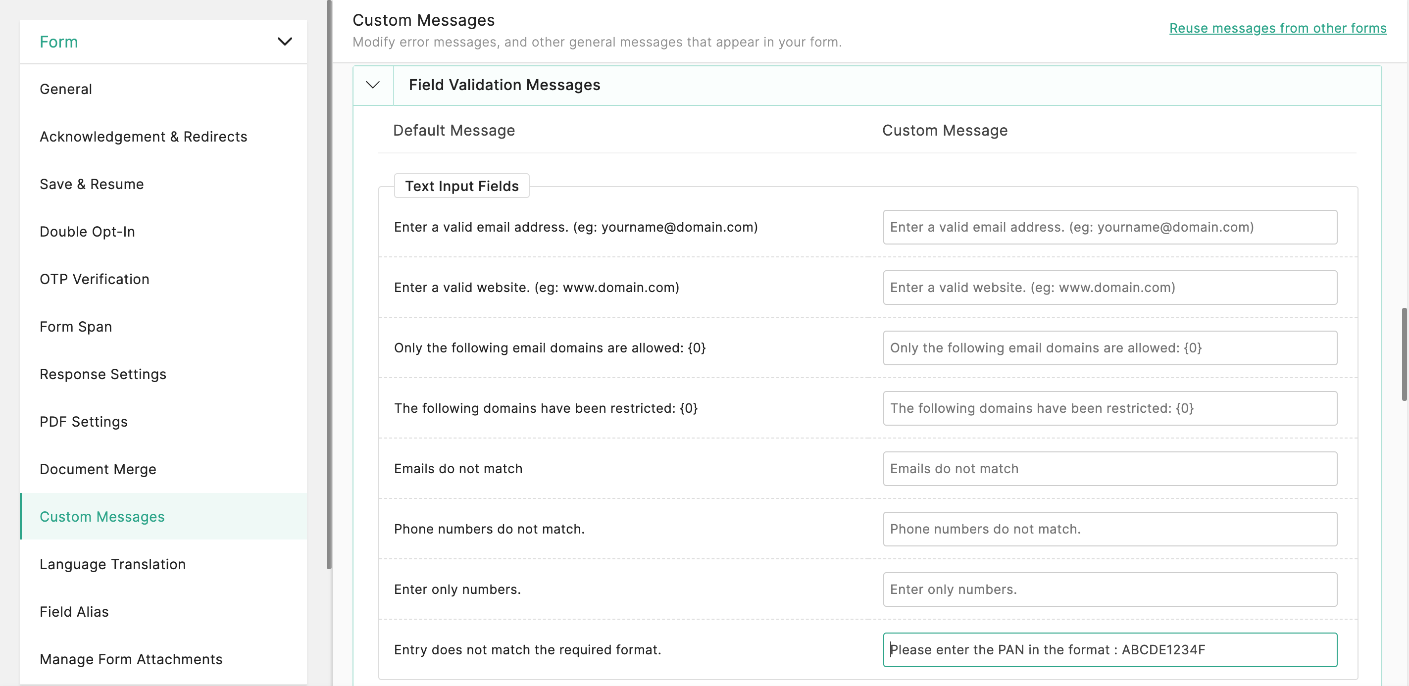Click the dropdown chevron on Form panel
1409x686 pixels.
coord(285,41)
